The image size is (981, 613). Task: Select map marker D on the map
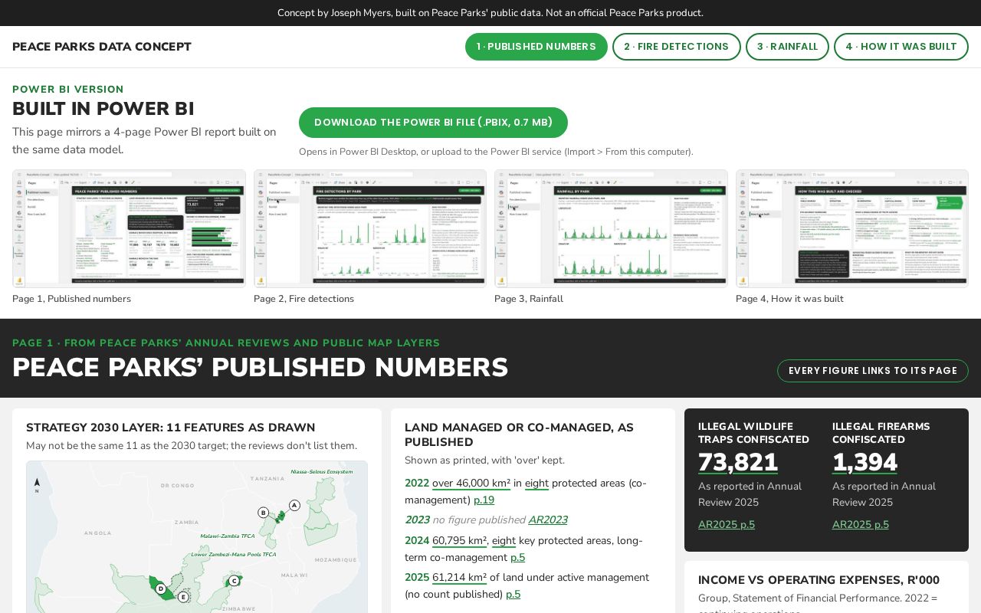161,588
